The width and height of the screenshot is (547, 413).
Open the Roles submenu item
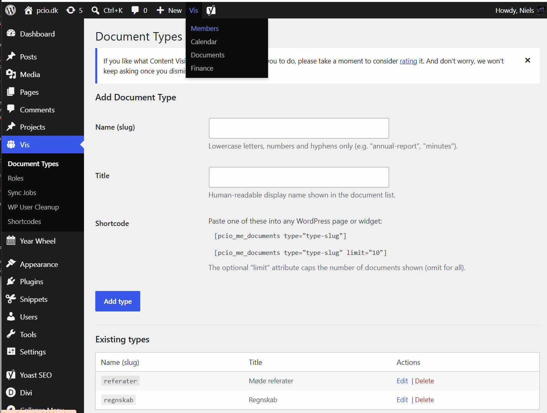(16, 178)
